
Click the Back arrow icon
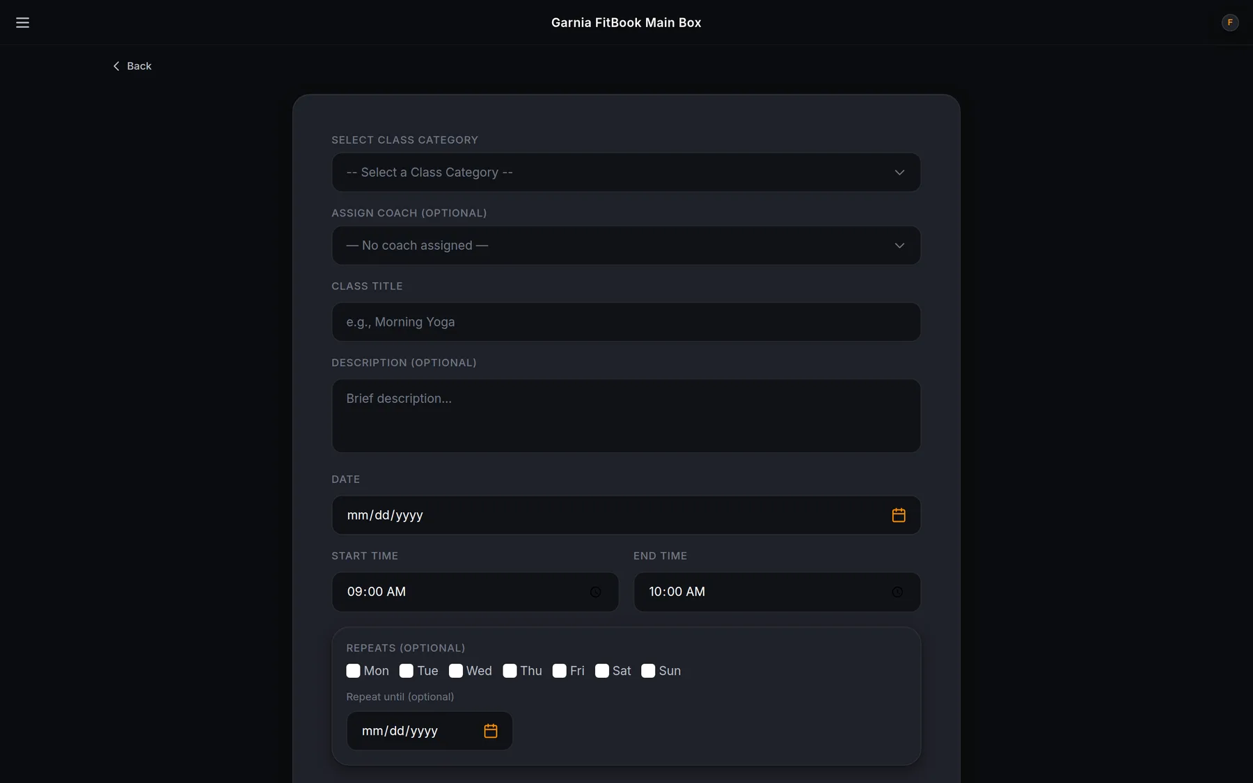click(116, 66)
